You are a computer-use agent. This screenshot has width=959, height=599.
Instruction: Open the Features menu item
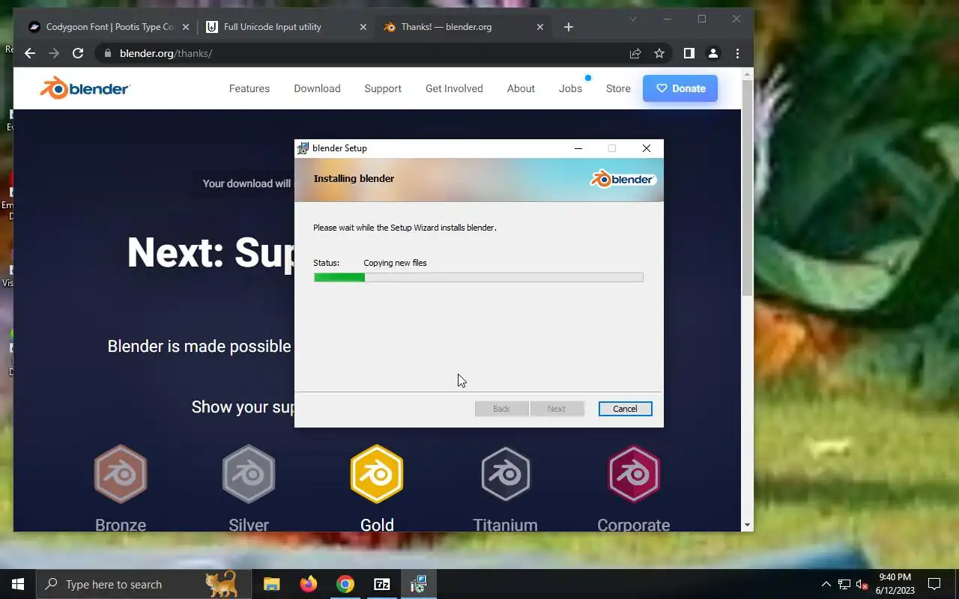(x=249, y=88)
